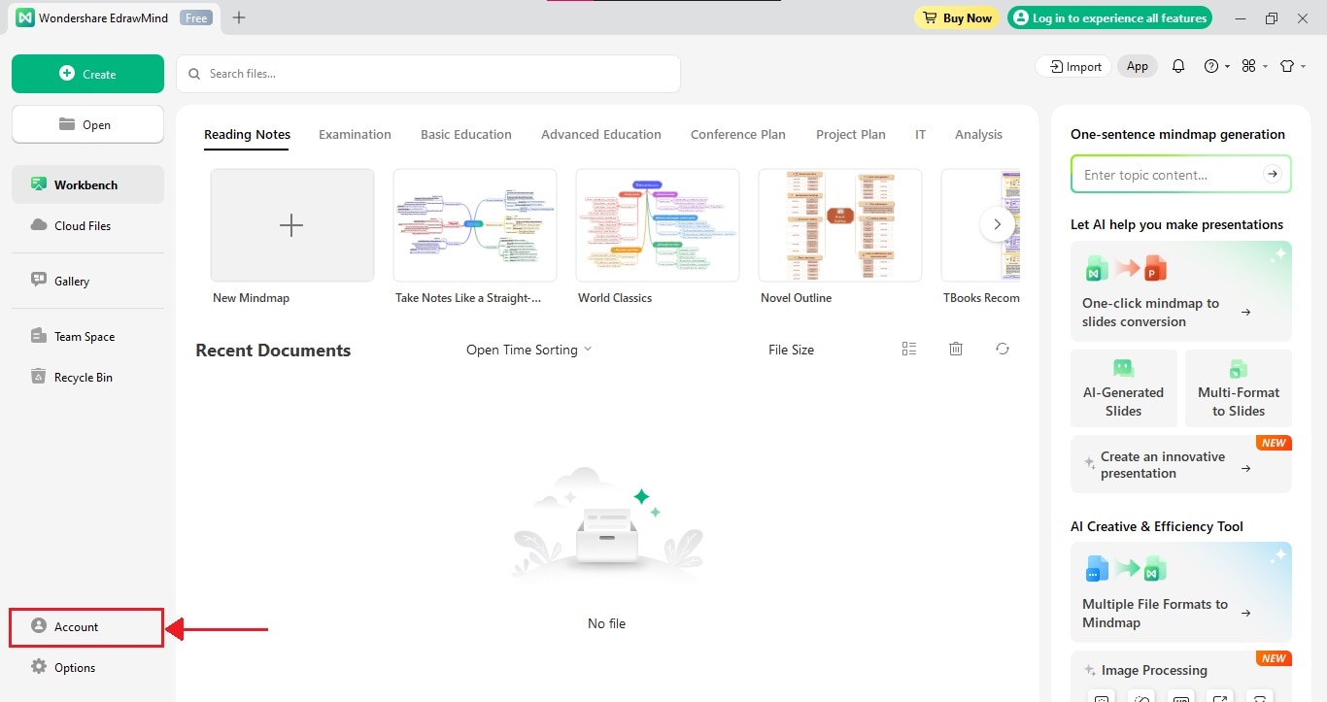Image resolution: width=1327 pixels, height=702 pixels.
Task: Switch to the Advanced Education tab
Action: [601, 134]
